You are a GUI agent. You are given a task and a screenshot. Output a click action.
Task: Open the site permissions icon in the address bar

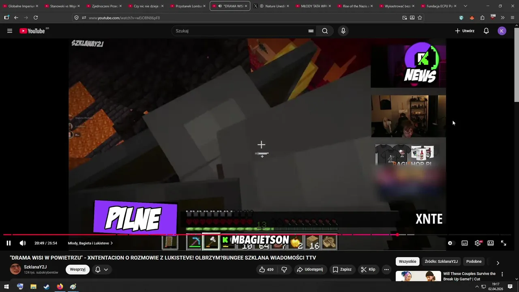click(84, 18)
